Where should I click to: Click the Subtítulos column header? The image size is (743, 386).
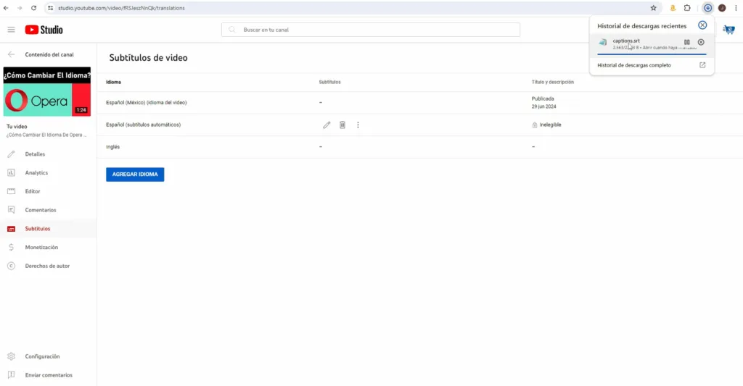click(330, 83)
